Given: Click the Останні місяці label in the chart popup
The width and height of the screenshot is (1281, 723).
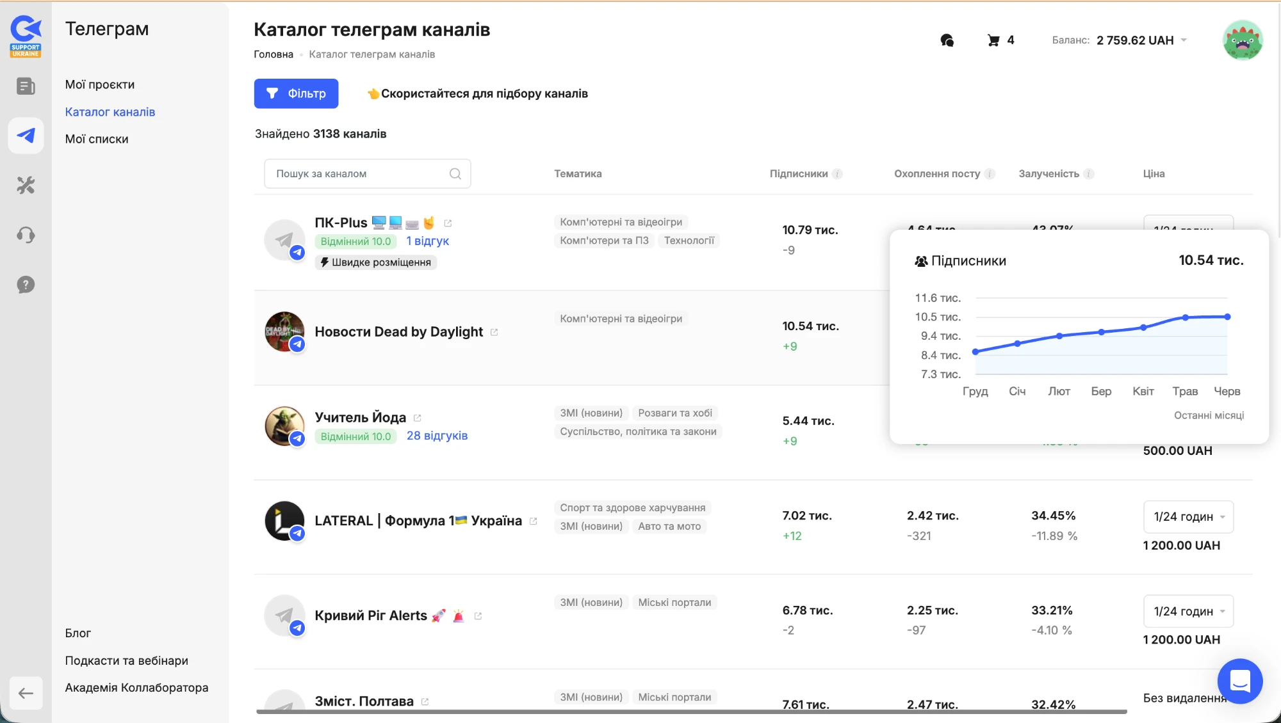Looking at the screenshot, I should (1209, 416).
